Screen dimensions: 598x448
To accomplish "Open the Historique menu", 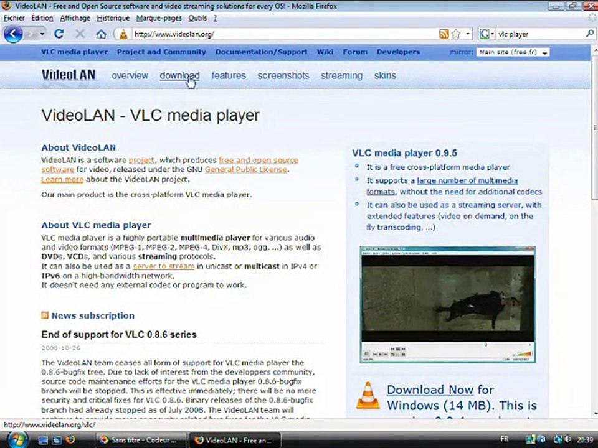I will [113, 18].
